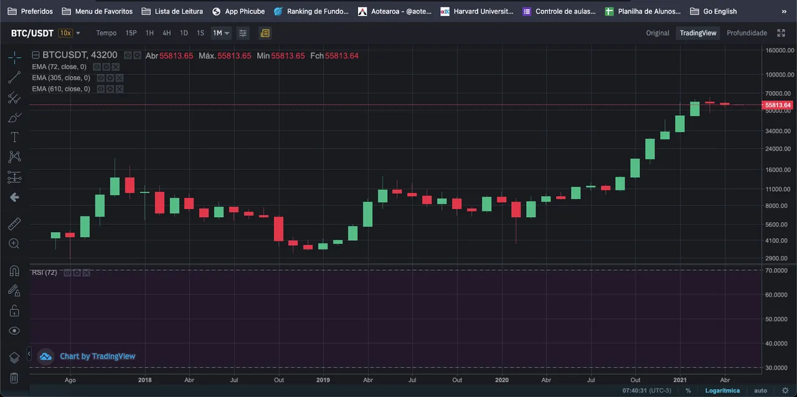The height and width of the screenshot is (397, 797).
Task: Click the 10x leverage badge
Action: click(65, 33)
